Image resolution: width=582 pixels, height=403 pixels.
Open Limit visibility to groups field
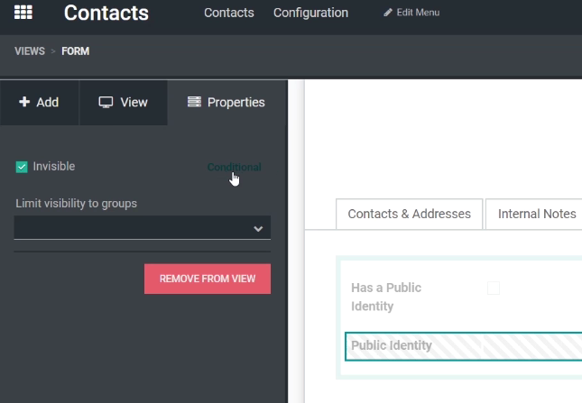(x=143, y=227)
